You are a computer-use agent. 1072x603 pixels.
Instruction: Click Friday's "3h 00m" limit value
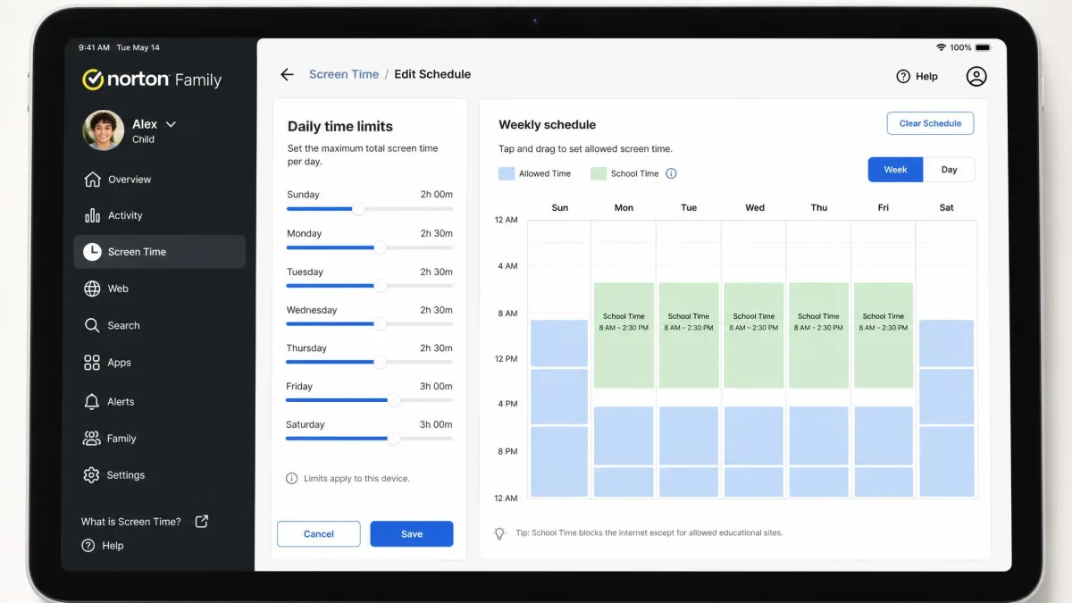[437, 387]
